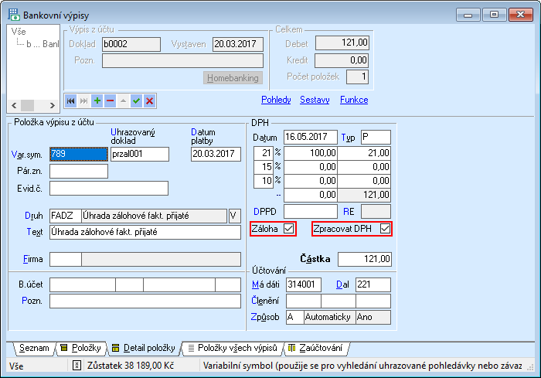
Task: Open the Sestavy link
Action: (x=315, y=100)
